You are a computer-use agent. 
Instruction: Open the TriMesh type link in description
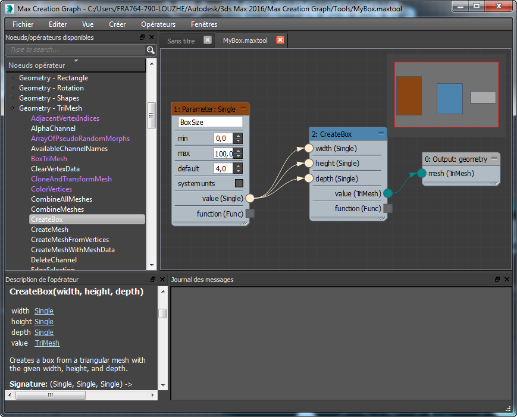pos(47,343)
